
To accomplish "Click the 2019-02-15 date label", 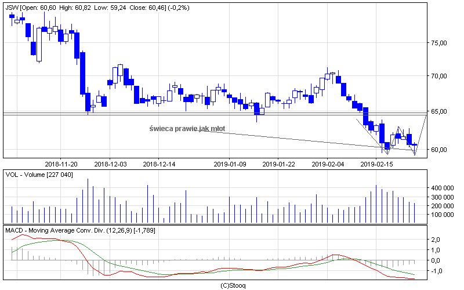I will tap(376, 164).
